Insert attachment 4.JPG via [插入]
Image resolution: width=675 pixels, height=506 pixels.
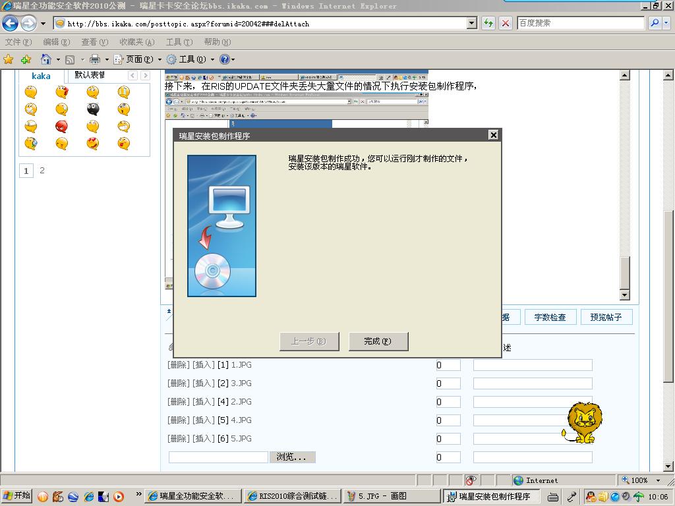(204, 420)
